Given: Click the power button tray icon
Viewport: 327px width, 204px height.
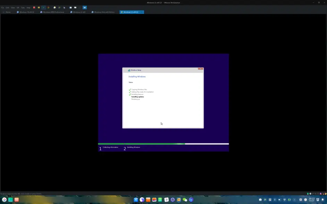Looking at the screenshot, I should (x=305, y=199).
